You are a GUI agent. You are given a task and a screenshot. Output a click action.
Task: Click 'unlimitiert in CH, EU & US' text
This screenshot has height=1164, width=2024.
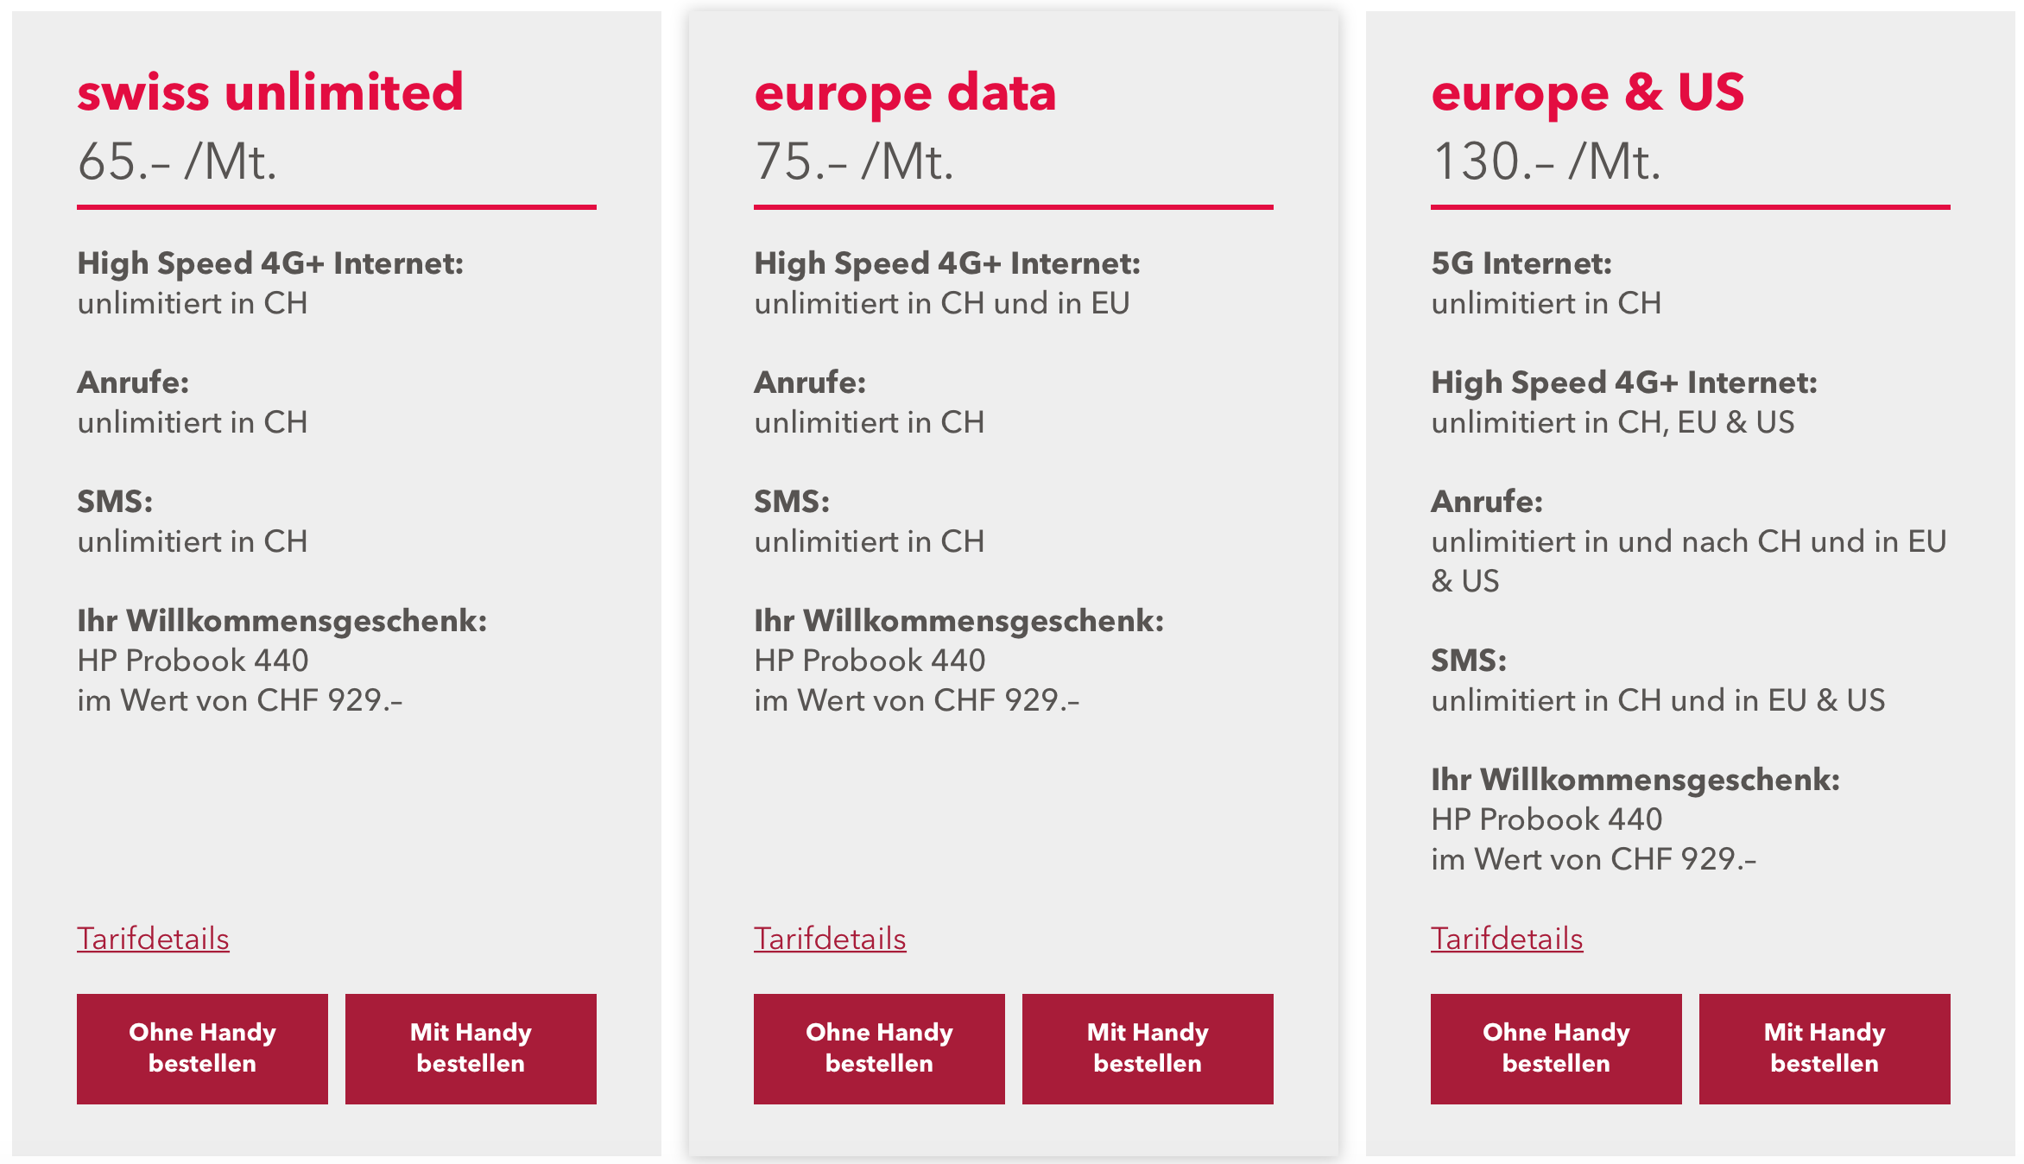[x=1613, y=421]
